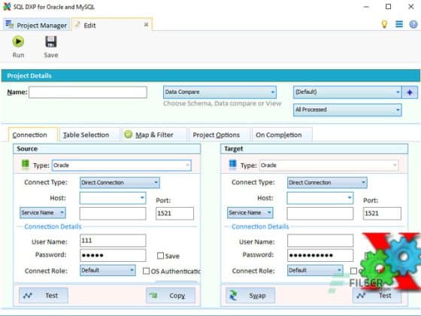This screenshot has height=316, width=421.
Task: Click the plus button beside (Default)
Action: pyautogui.click(x=410, y=92)
